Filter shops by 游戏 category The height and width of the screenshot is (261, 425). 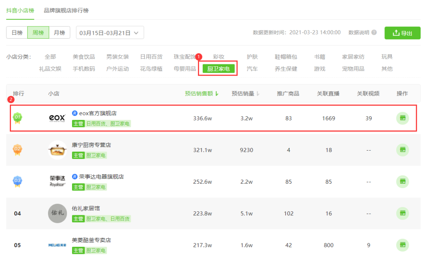(x=320, y=69)
